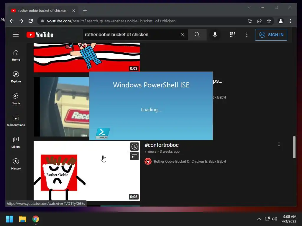
Task: Open Chrome's tab search chevron
Action: tap(249, 7)
